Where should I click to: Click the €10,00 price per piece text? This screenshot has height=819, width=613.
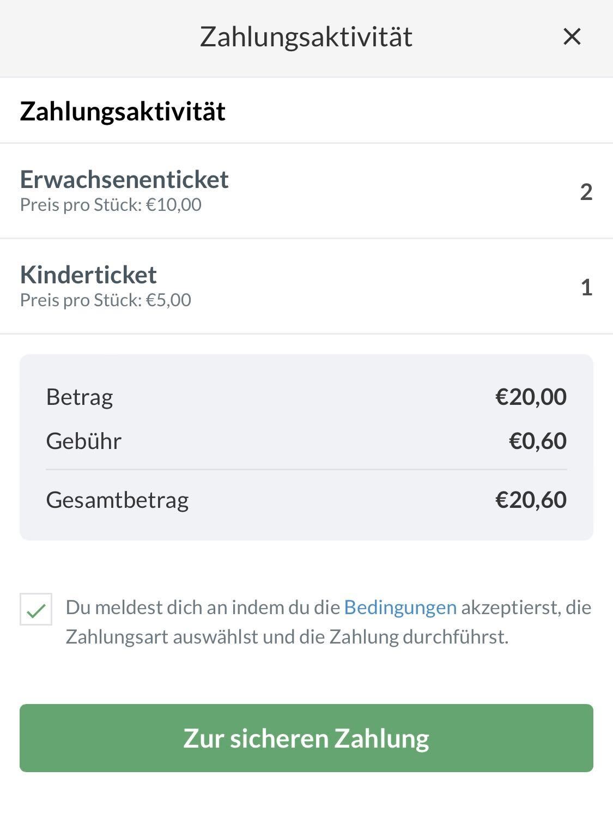pos(111,205)
